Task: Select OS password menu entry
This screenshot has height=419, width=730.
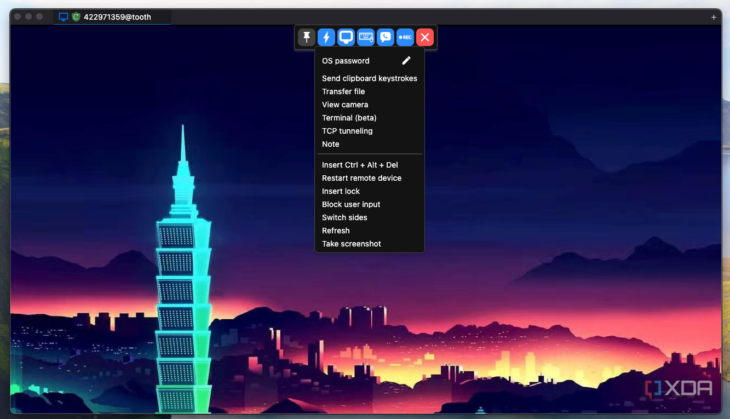Action: click(346, 61)
